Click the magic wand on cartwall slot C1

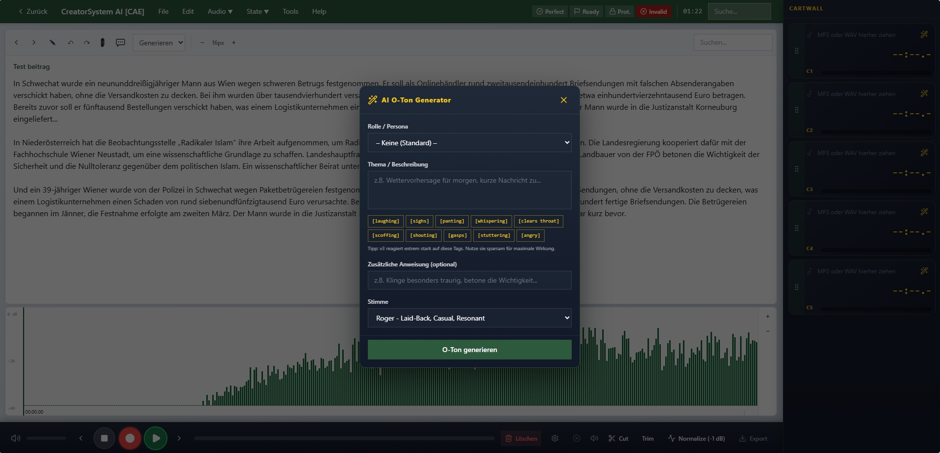tap(924, 34)
